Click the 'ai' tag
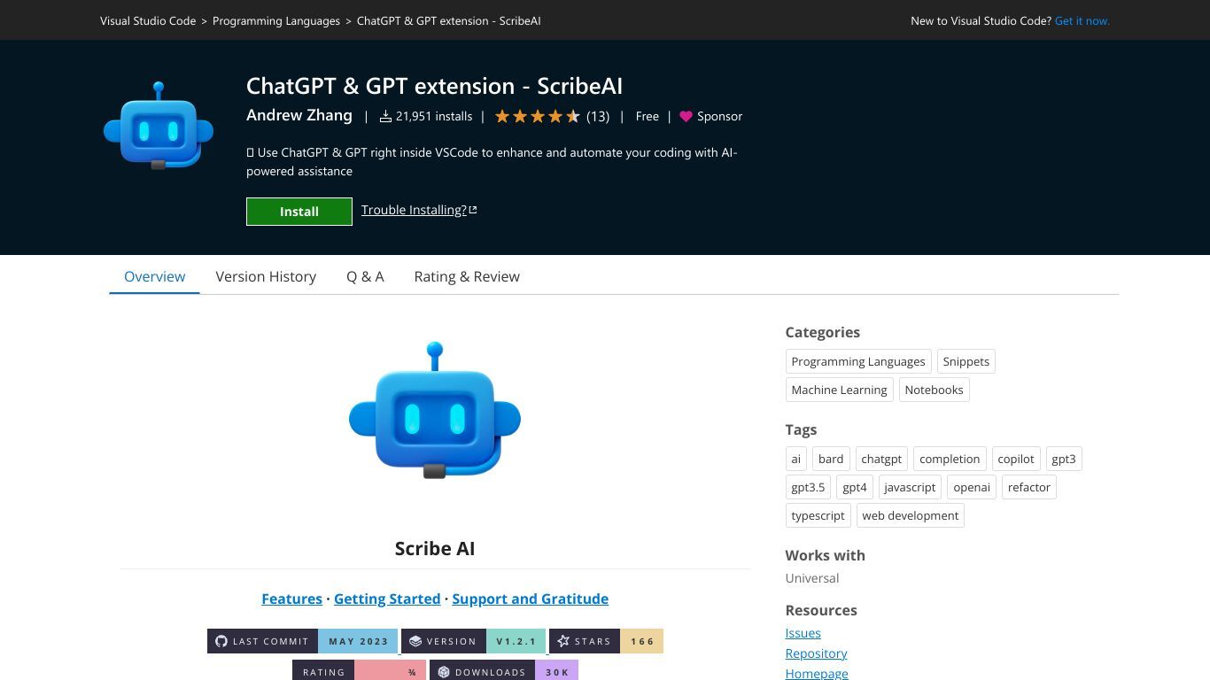Viewport: 1210px width, 680px height. coord(795,459)
